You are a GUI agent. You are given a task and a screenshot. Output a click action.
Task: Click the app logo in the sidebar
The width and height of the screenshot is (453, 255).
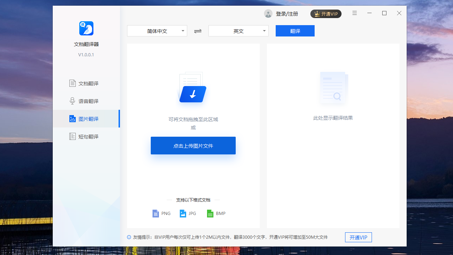click(86, 28)
